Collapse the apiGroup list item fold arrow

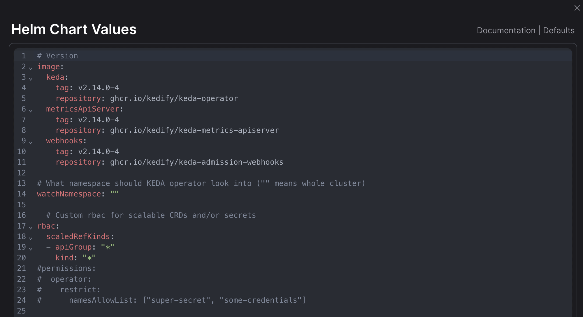pyautogui.click(x=31, y=248)
